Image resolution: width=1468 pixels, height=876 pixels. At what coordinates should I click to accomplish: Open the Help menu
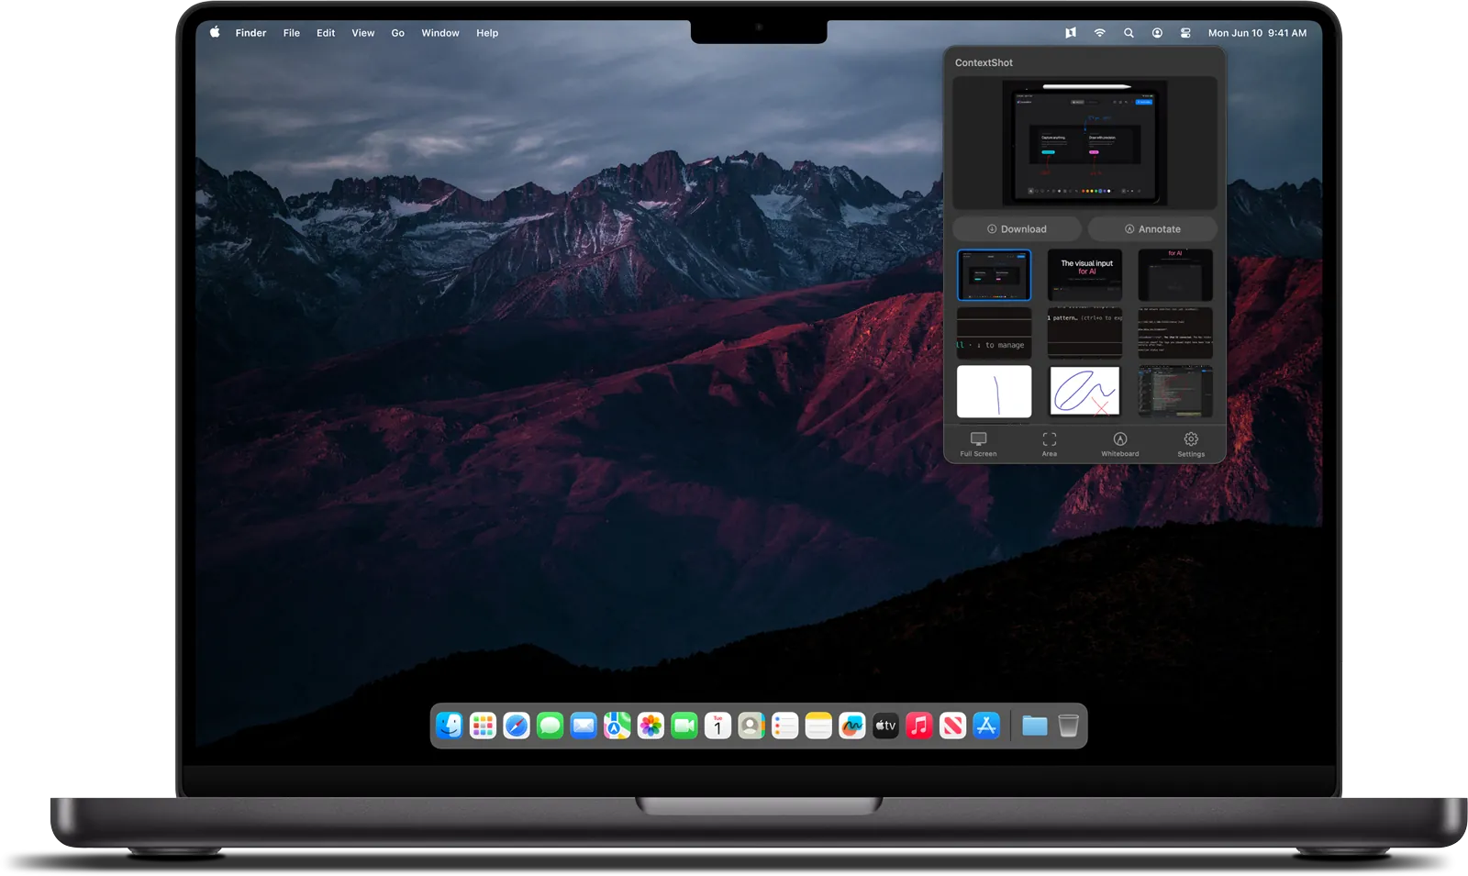pyautogui.click(x=487, y=33)
